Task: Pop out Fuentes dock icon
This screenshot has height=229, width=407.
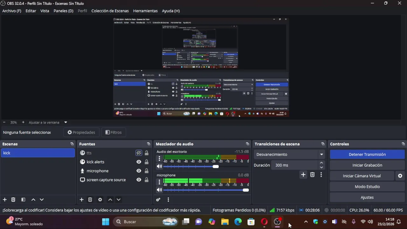Action: point(148,144)
